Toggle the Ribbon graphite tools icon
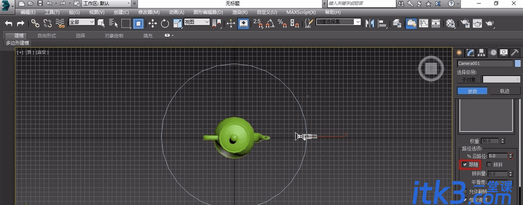The height and width of the screenshot is (205, 523). coord(411,23)
